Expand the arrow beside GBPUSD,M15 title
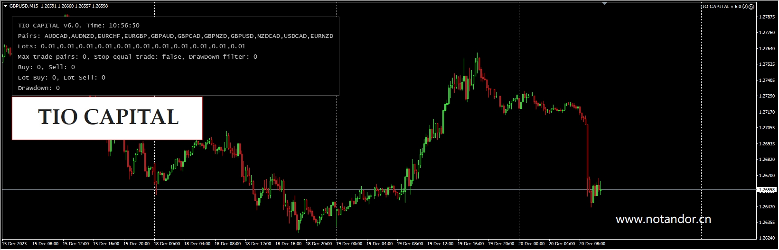 5,6
